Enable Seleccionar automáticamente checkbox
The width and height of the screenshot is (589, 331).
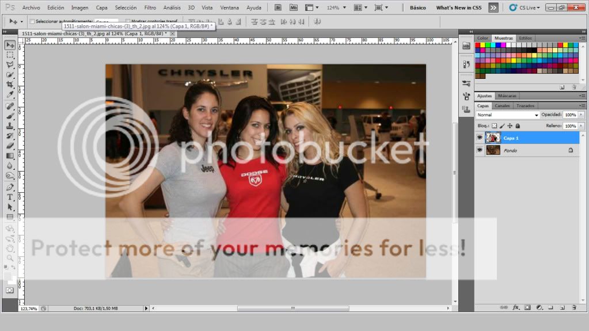[x=32, y=21]
